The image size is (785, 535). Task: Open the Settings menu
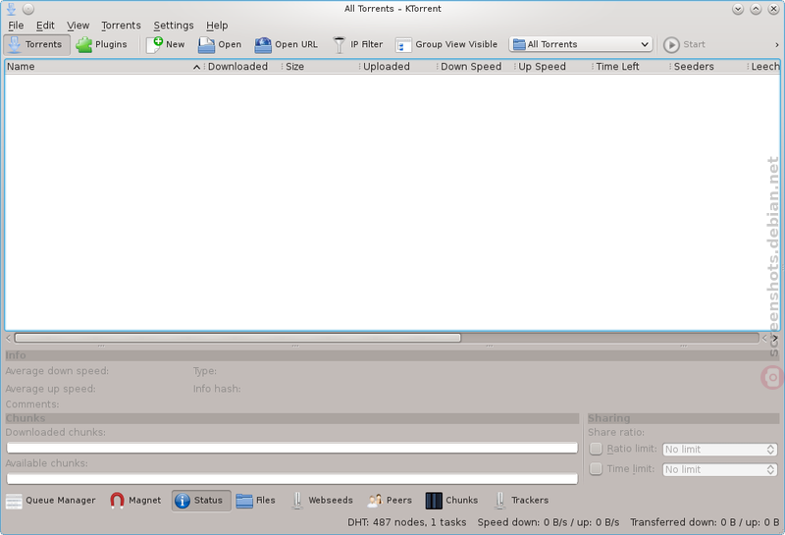pos(174,26)
